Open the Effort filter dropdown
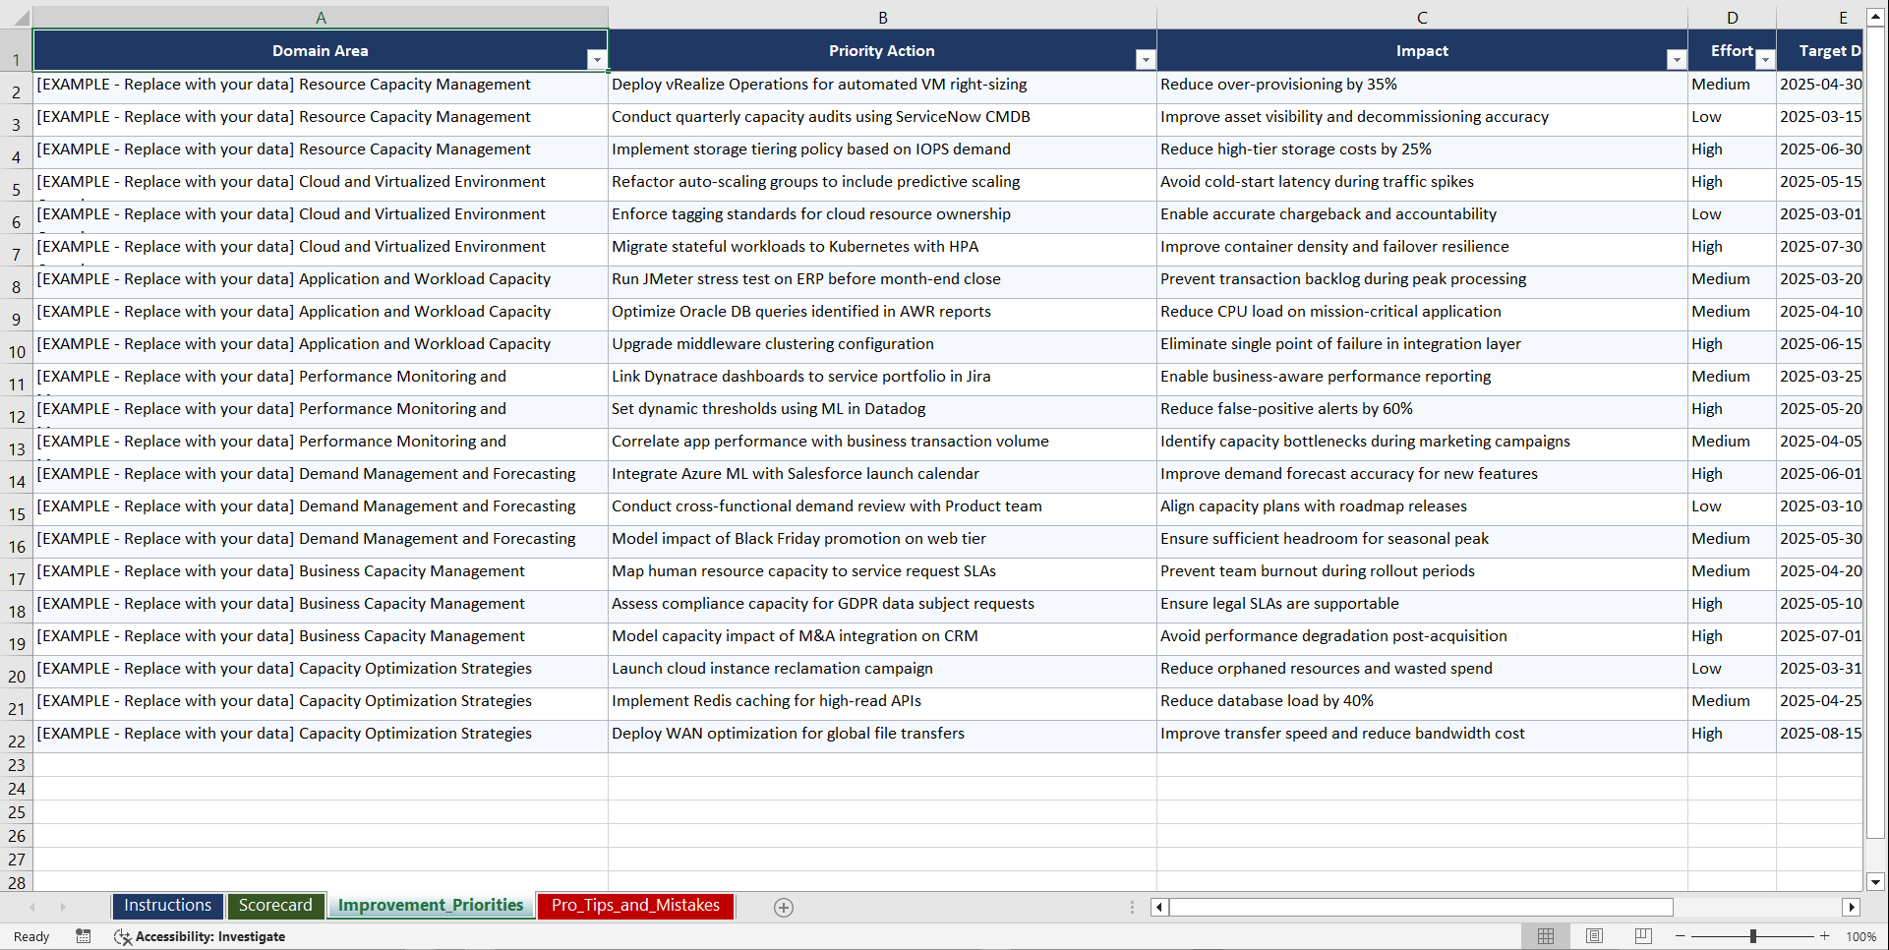 tap(1765, 60)
